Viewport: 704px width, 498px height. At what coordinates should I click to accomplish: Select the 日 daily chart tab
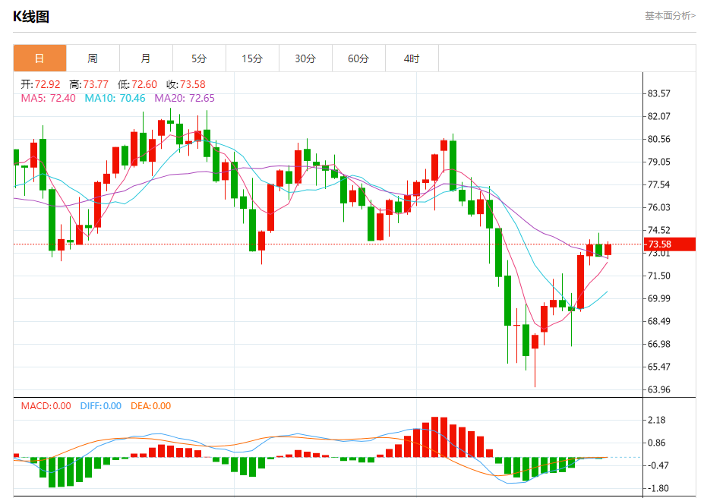coord(40,58)
